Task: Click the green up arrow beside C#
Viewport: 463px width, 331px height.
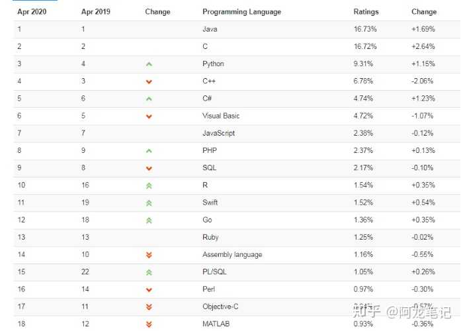Action: (x=149, y=99)
